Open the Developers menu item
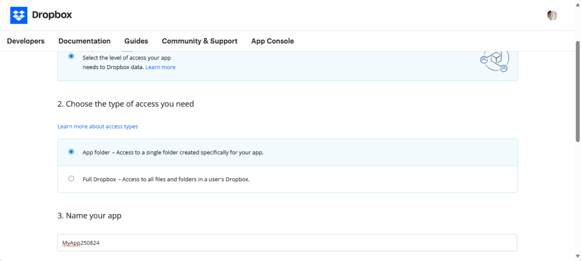The width and height of the screenshot is (581, 261). coord(26,41)
